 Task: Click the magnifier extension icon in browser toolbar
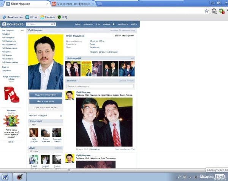[x=214, y=11]
